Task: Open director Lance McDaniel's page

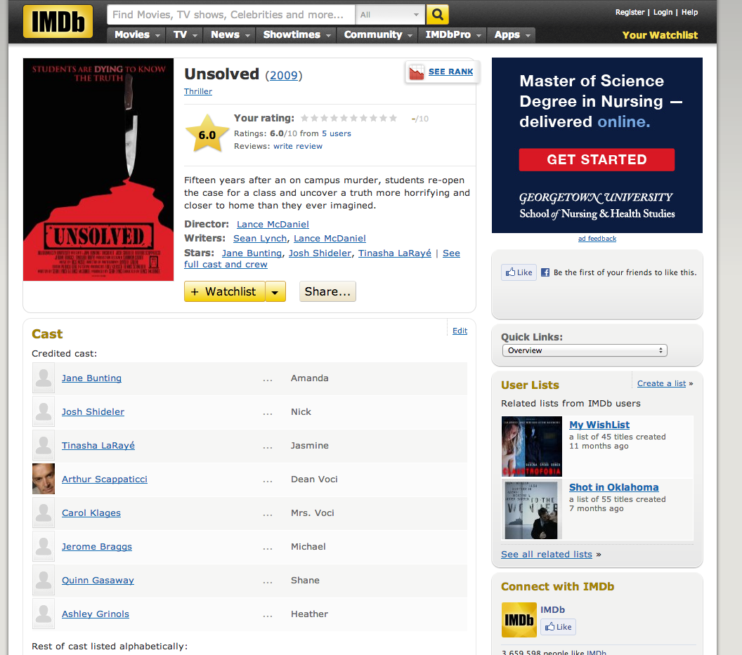Action: pyautogui.click(x=273, y=224)
